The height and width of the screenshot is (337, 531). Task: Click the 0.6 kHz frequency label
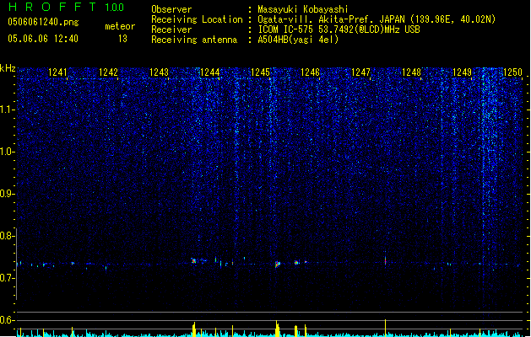(7, 320)
